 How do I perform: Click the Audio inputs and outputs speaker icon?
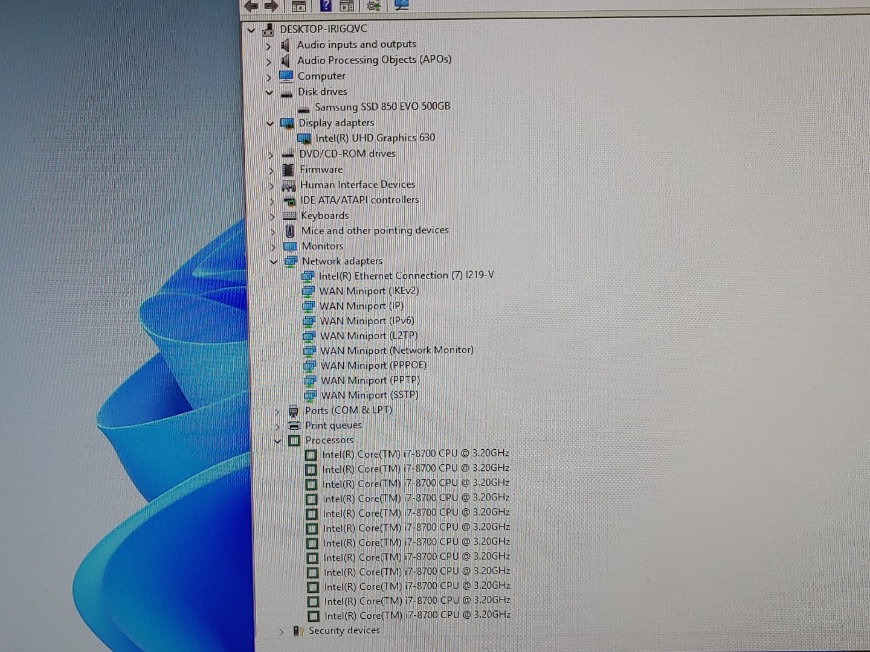click(285, 45)
